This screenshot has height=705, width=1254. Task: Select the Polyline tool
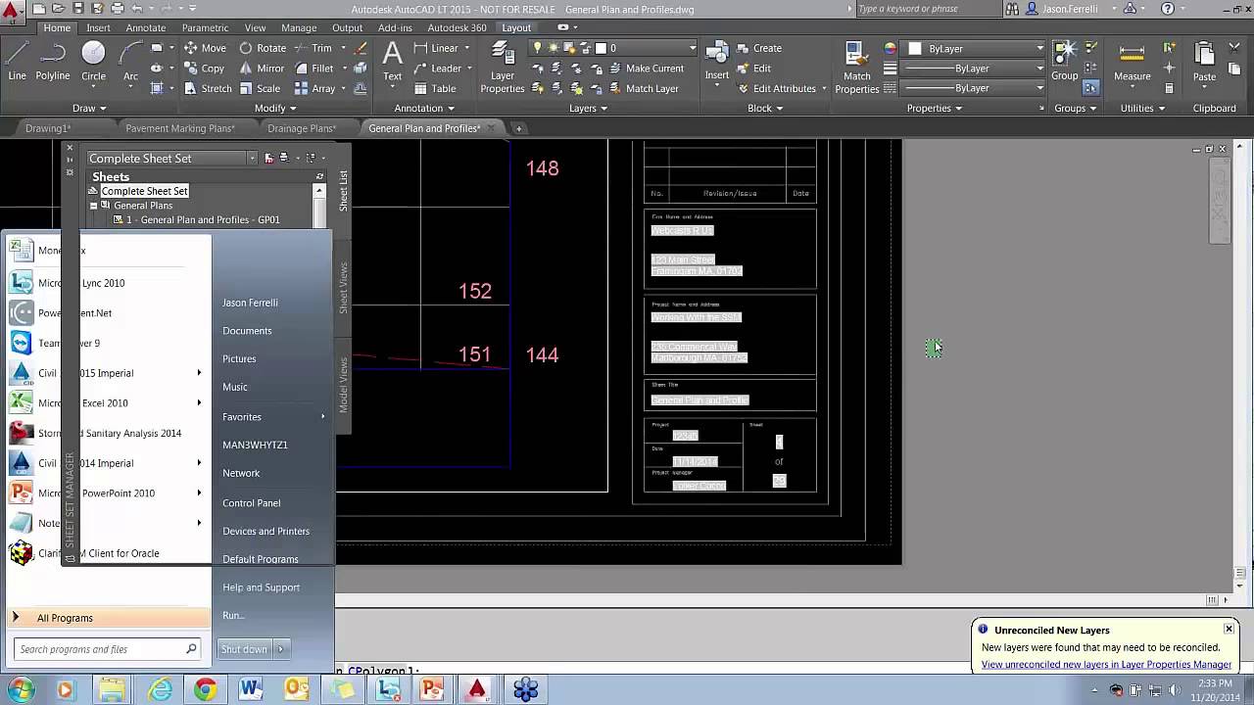pos(53,61)
